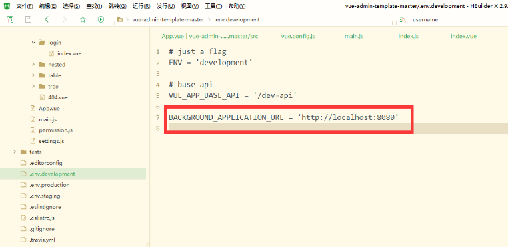Open the 工具(T) menu
This screenshot has width=508, height=247.
[213, 6]
